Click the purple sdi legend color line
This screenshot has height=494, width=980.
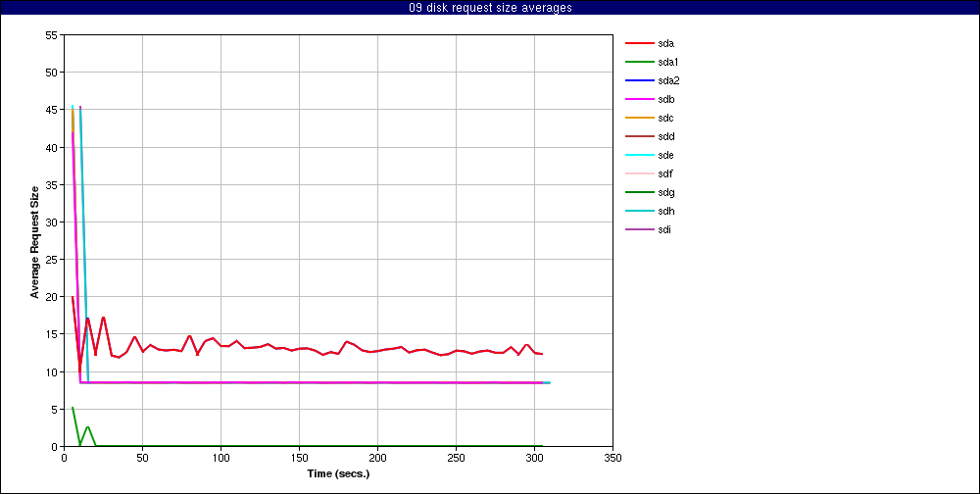click(x=639, y=229)
